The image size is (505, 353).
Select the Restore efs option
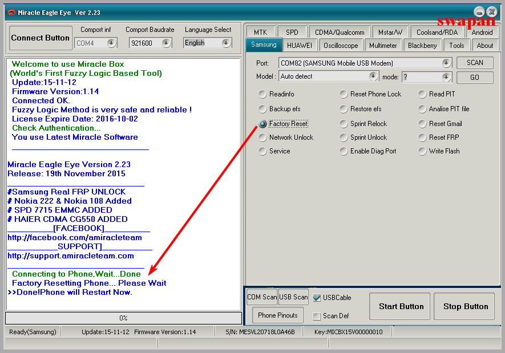[x=344, y=109]
